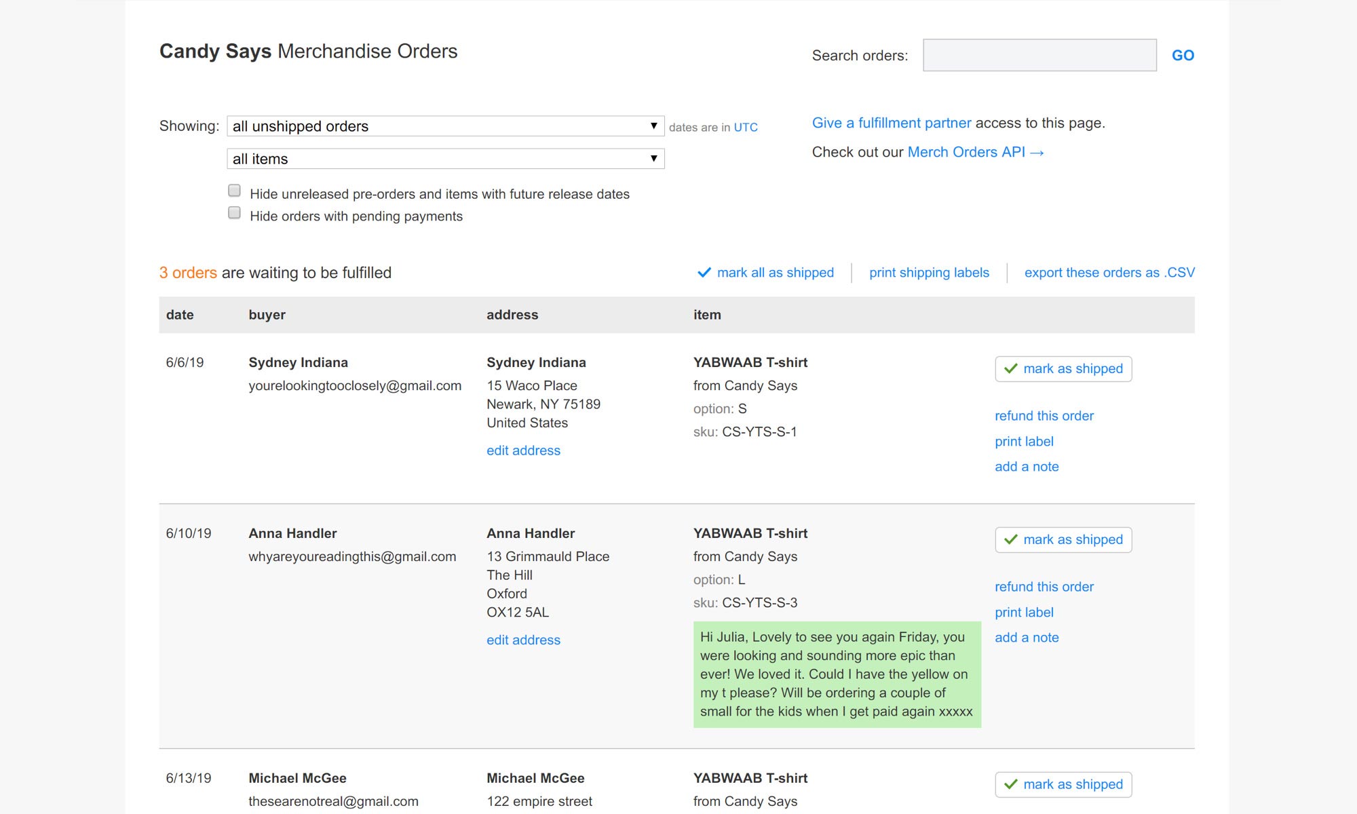Open the 'all unshipped orders' dropdown
Image resolution: width=1357 pixels, height=814 pixels.
(x=445, y=126)
